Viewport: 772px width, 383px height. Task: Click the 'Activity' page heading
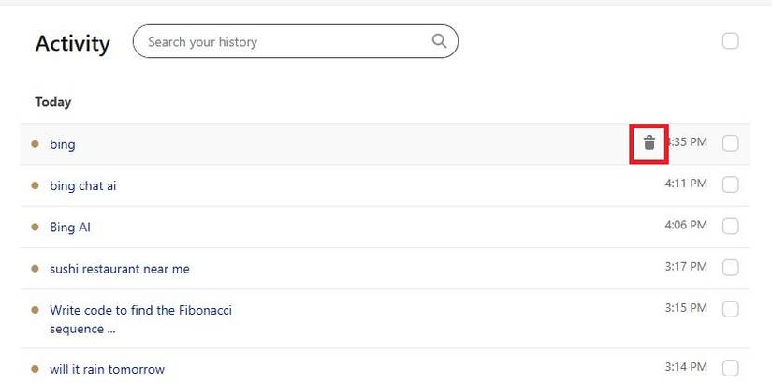[72, 43]
